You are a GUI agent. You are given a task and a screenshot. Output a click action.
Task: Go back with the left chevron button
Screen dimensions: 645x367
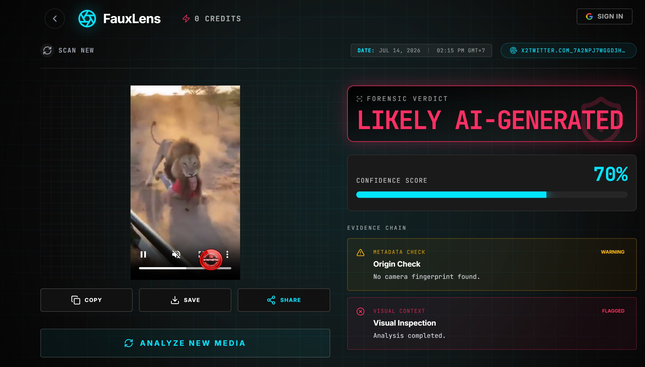pyautogui.click(x=55, y=19)
